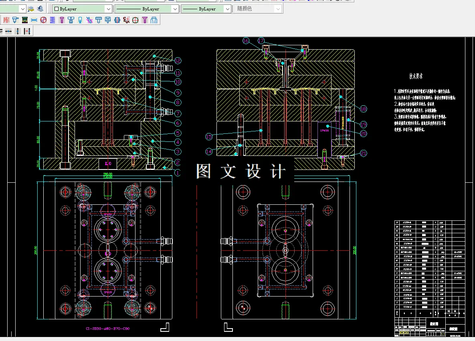Select the red-line aligned dimension icon
Image resolution: width=475 pixels, height=341 pixels.
click(x=27, y=31)
